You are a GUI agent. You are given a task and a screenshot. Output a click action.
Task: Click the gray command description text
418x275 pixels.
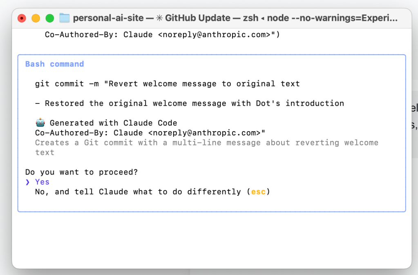206,143
